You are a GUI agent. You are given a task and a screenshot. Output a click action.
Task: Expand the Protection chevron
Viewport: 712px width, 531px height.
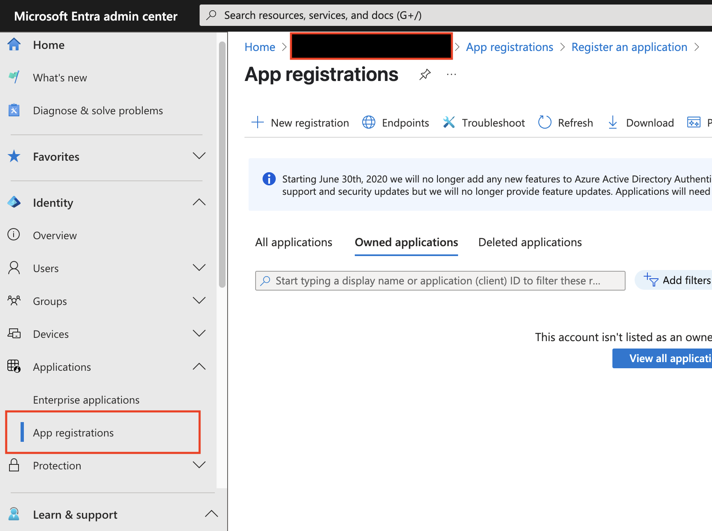pyautogui.click(x=199, y=465)
